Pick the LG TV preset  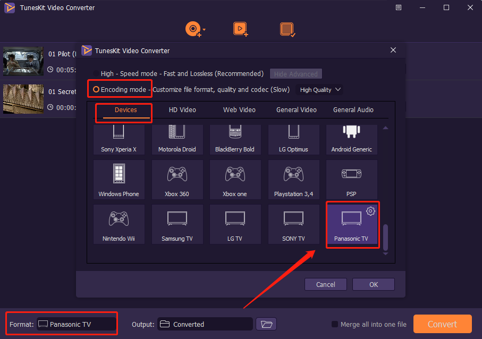(x=235, y=224)
